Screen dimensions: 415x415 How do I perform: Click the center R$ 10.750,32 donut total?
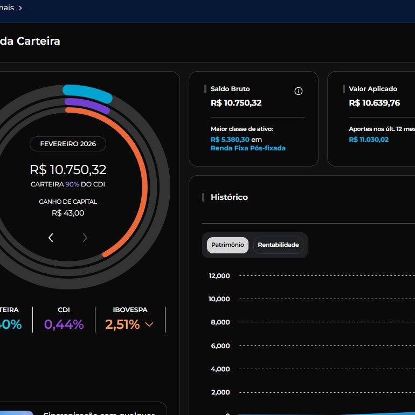pyautogui.click(x=68, y=170)
